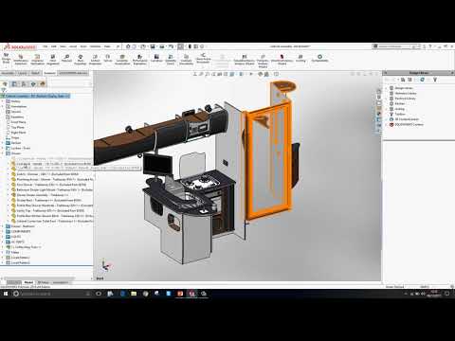Open the Windows Start menu

coord(6,294)
